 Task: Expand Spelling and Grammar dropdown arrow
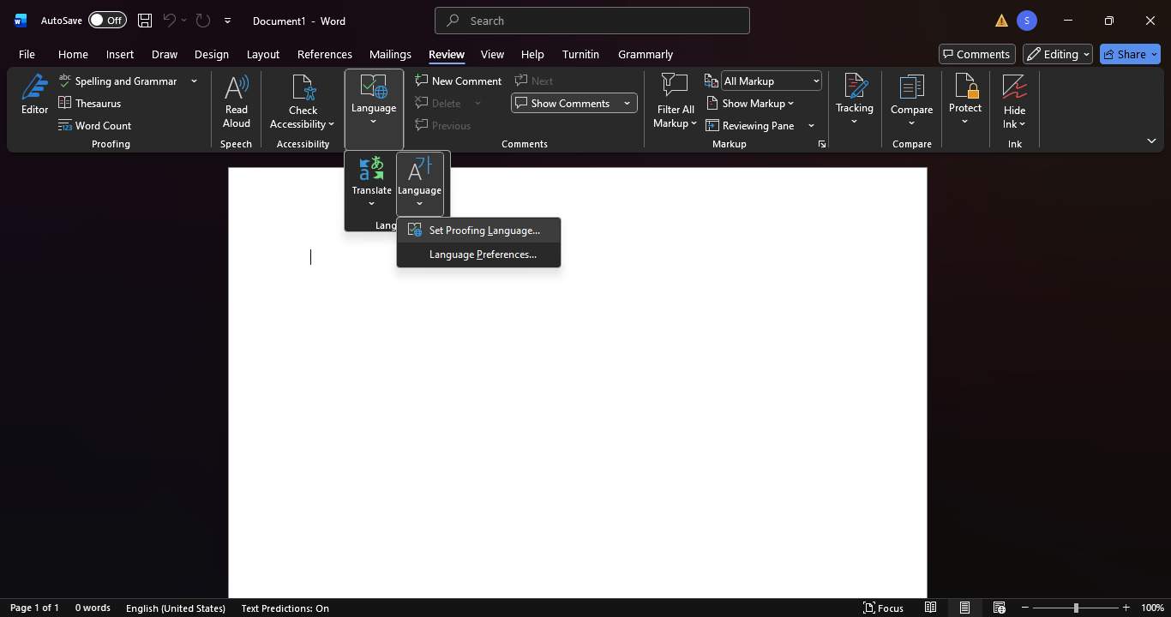(x=194, y=81)
